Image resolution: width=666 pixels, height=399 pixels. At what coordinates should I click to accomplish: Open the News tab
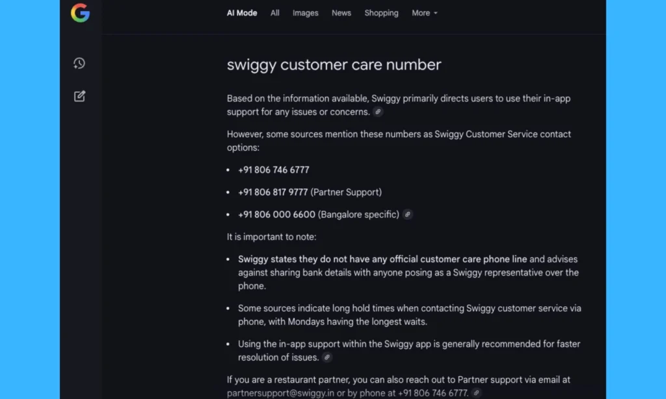(341, 13)
